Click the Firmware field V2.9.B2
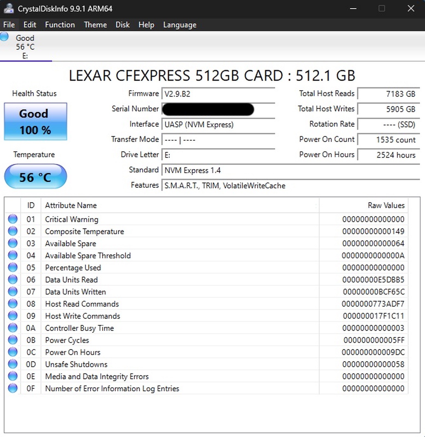The image size is (425, 437). click(x=218, y=94)
